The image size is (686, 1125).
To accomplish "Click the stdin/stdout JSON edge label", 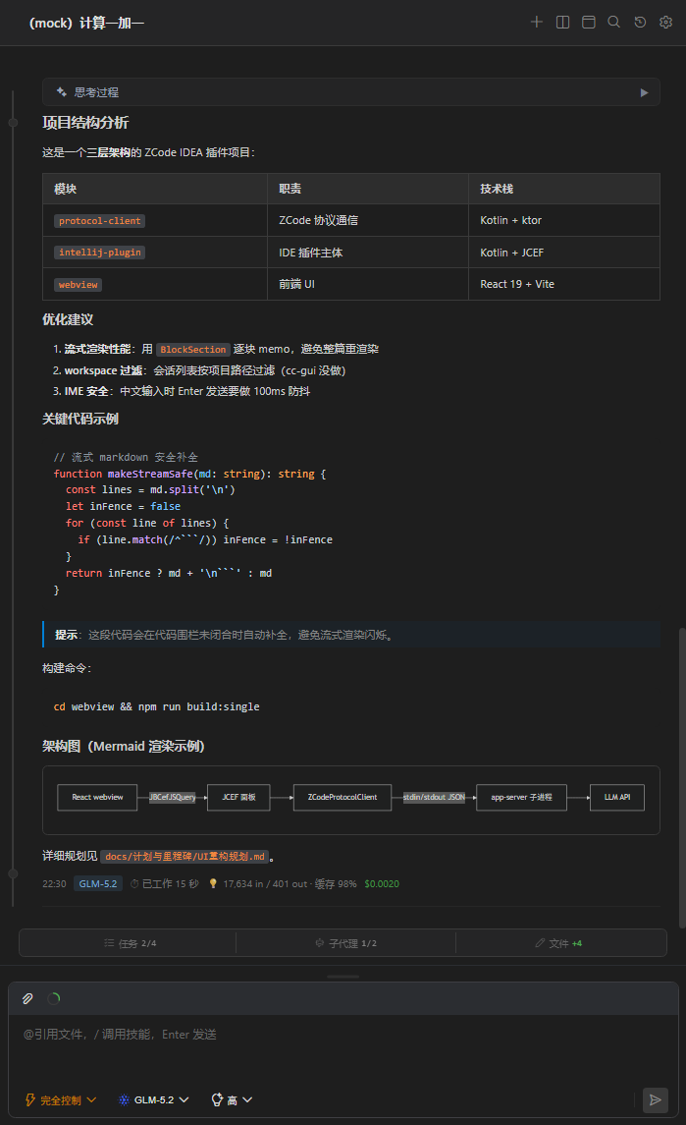I will pos(434,797).
